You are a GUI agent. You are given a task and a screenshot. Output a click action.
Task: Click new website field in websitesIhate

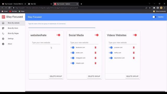46,43
